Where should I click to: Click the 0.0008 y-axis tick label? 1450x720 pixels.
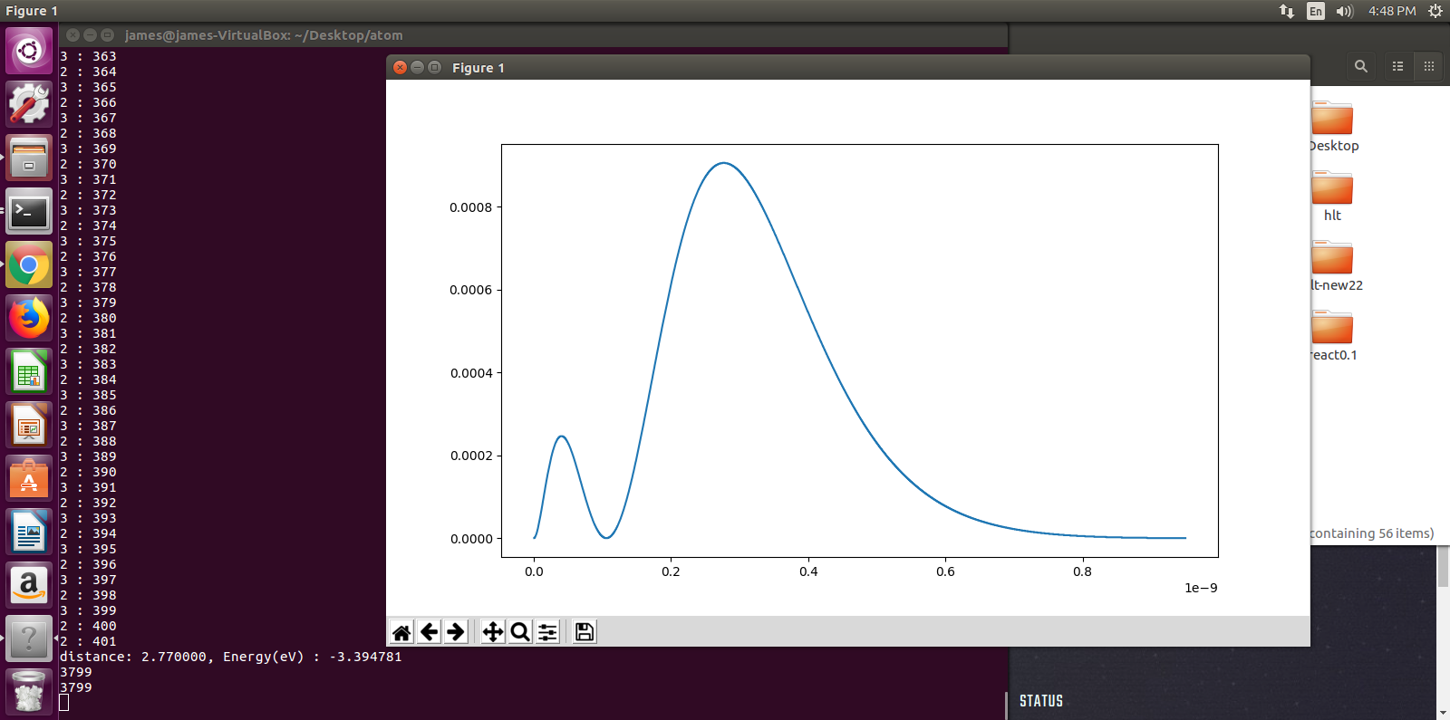coord(471,207)
